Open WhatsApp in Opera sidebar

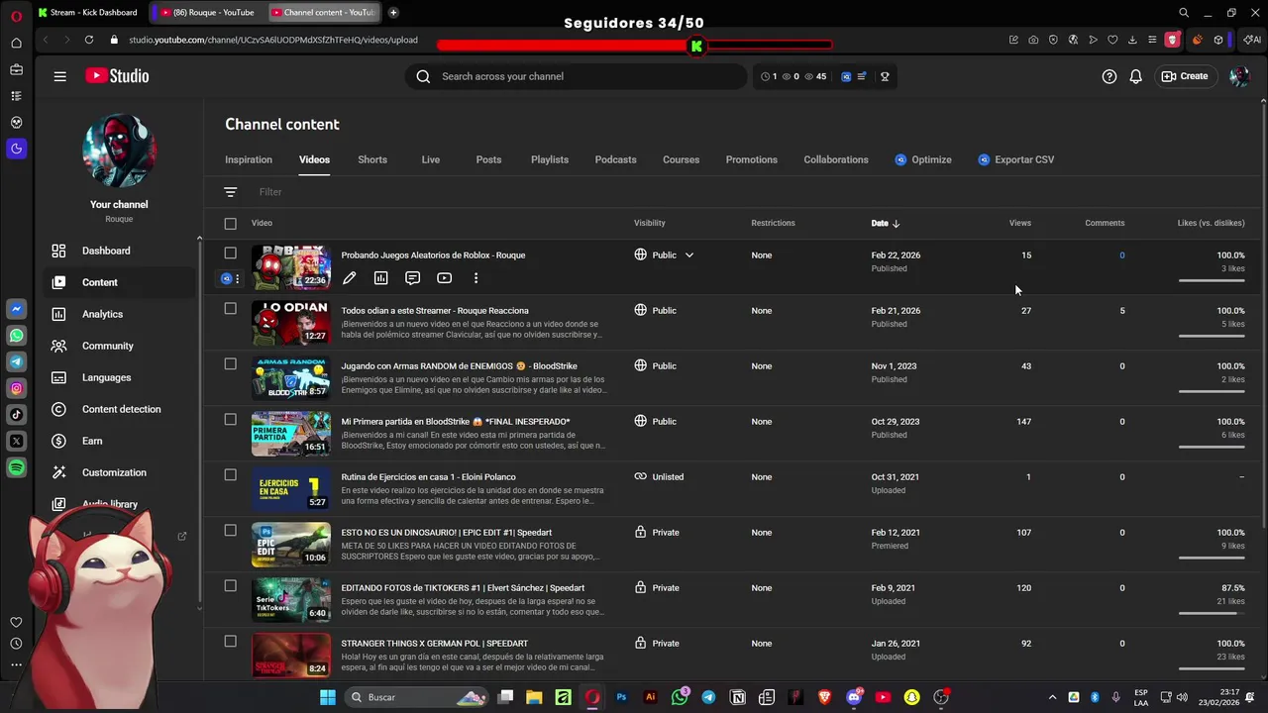click(16, 336)
